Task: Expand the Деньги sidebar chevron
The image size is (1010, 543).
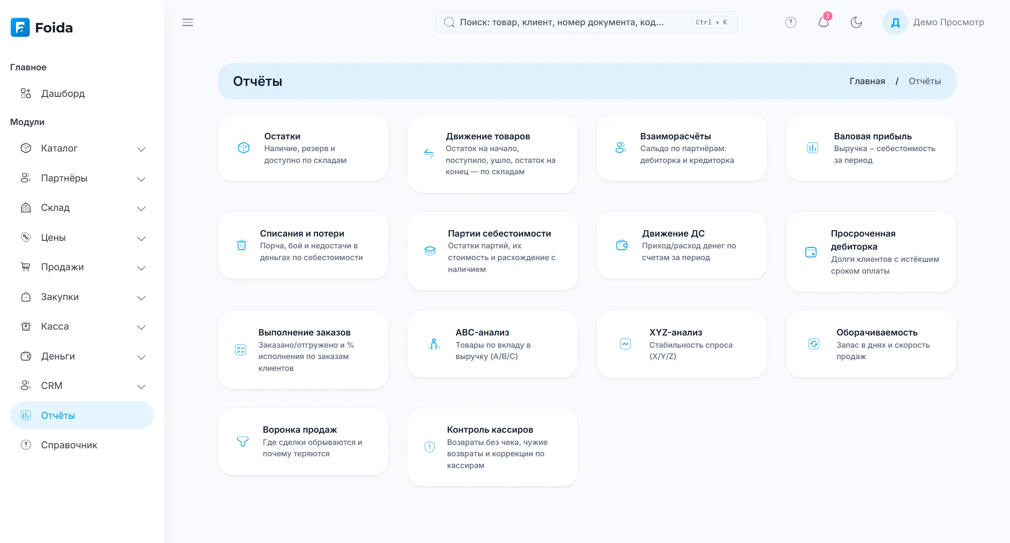Action: point(141,357)
